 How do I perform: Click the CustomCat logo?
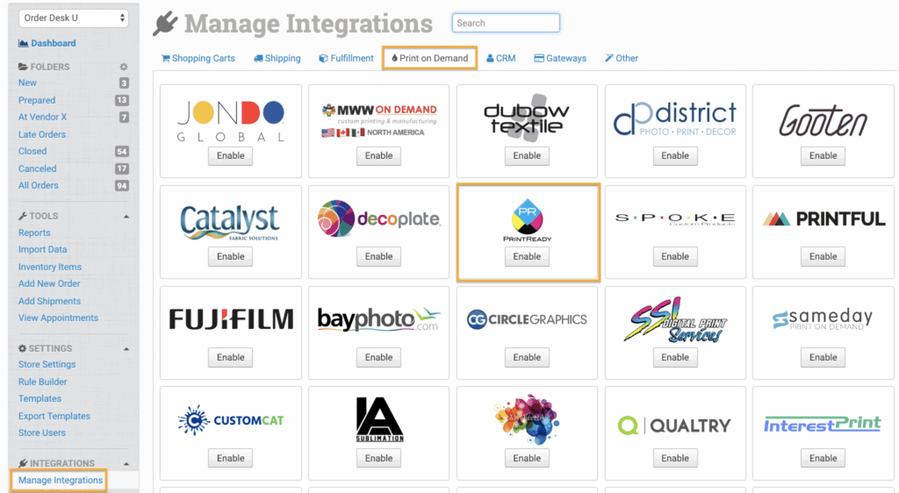click(x=231, y=421)
